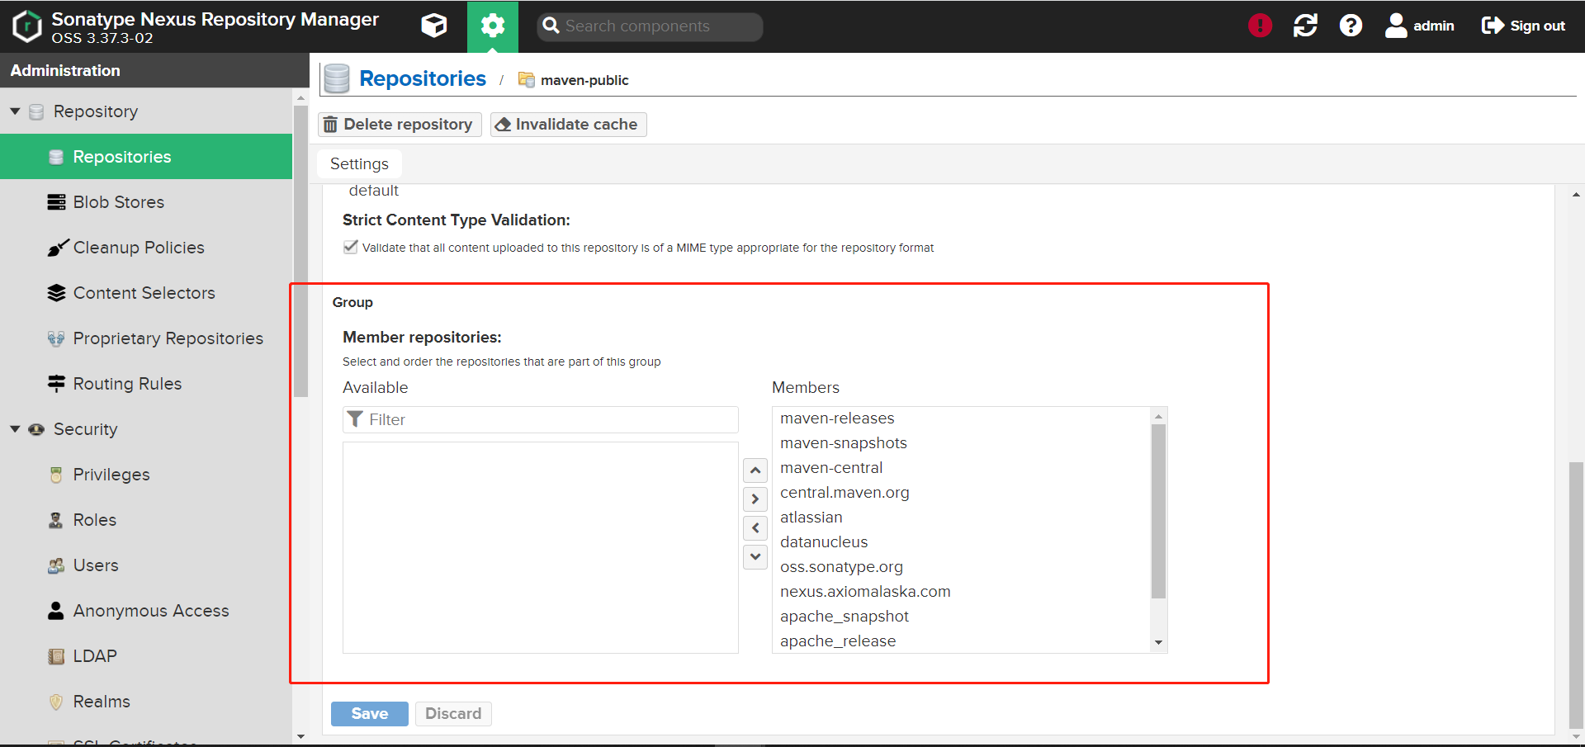Select Repositories in the sidebar menu

coord(146,157)
